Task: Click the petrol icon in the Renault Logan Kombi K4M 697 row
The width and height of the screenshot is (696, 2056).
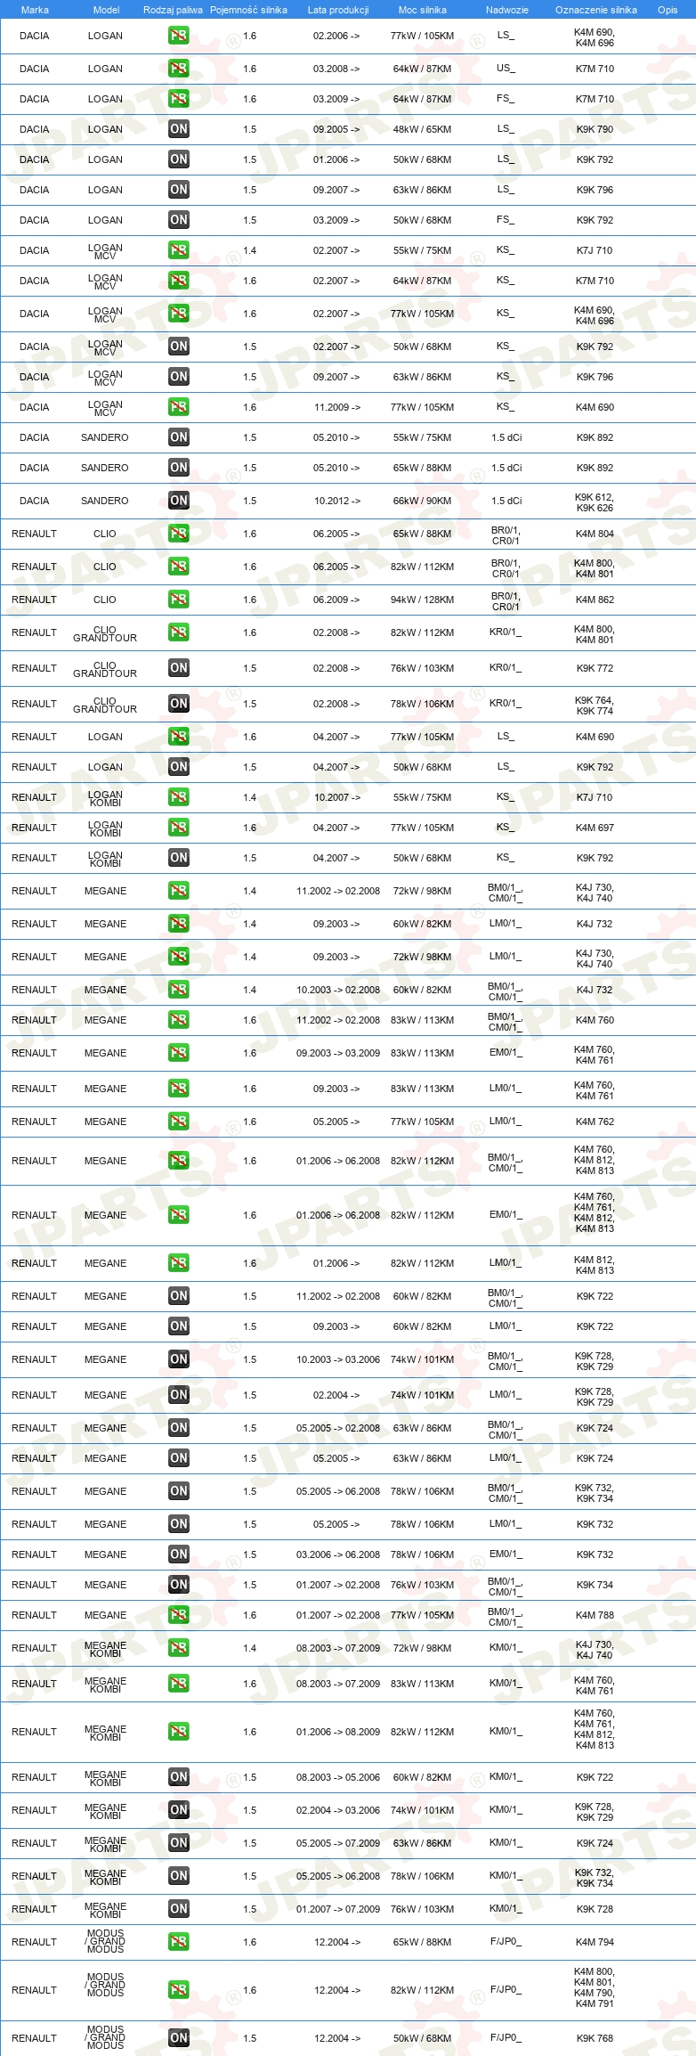Action: (x=179, y=828)
